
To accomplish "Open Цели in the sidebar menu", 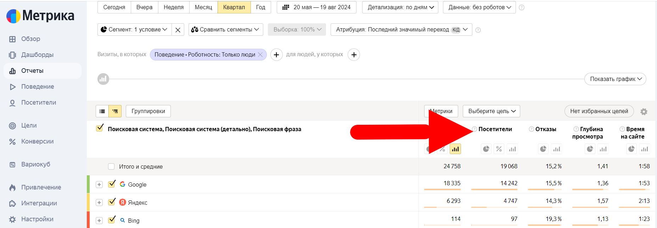I will point(29,125).
